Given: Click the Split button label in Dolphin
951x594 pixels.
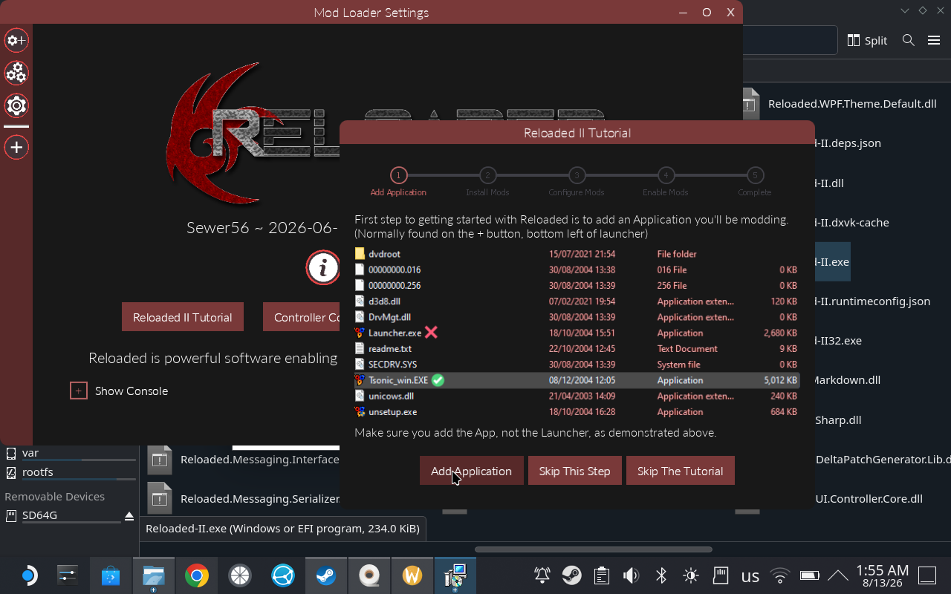Looking at the screenshot, I should 876,40.
